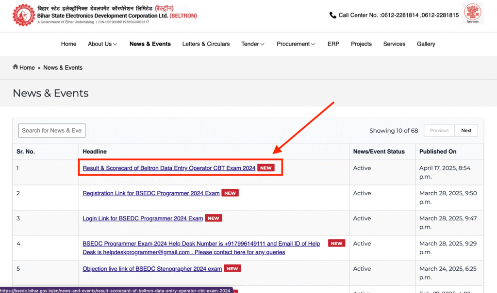Click Home link in breadcrumb
The width and height of the screenshot is (497, 293).
pyautogui.click(x=27, y=68)
